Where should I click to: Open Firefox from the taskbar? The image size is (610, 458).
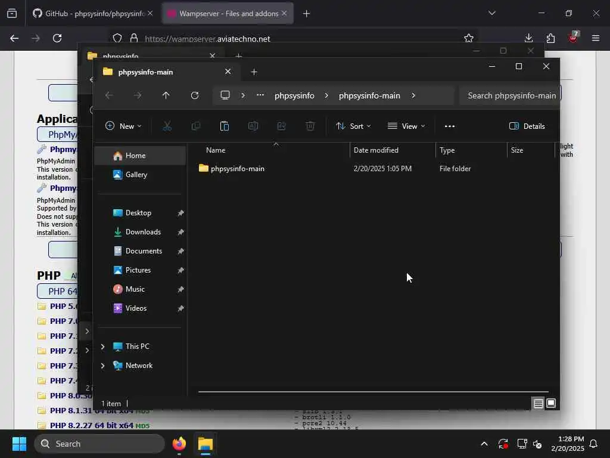point(179,444)
